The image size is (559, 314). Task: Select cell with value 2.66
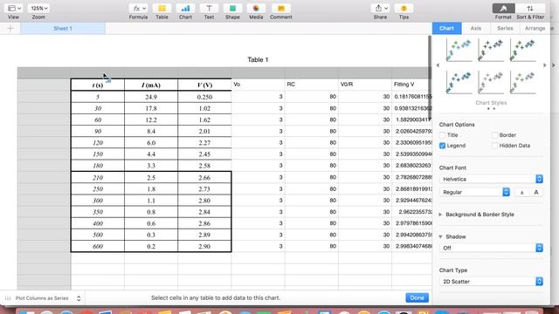point(204,178)
